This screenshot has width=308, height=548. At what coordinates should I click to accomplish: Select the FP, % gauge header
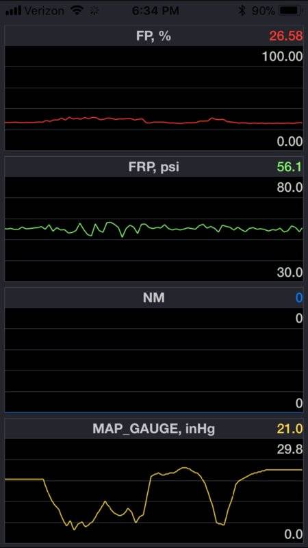[153, 36]
